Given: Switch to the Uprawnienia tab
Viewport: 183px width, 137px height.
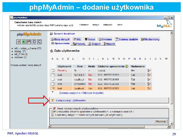Looking at the screenshot, I should (x=60, y=43).
